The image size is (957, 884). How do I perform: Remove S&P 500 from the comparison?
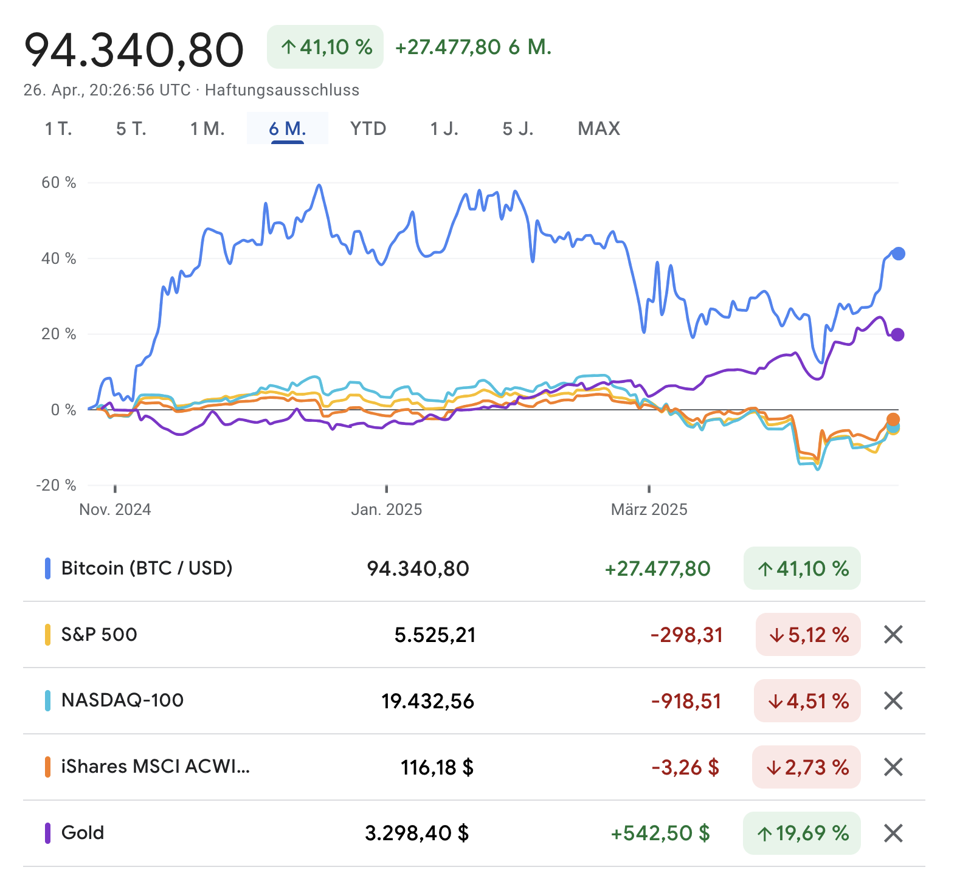[893, 635]
